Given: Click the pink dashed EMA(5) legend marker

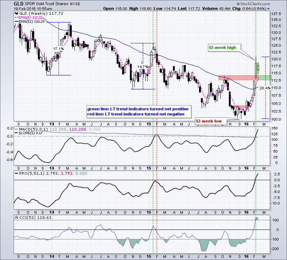Looking at the screenshot, I should click(16, 18).
